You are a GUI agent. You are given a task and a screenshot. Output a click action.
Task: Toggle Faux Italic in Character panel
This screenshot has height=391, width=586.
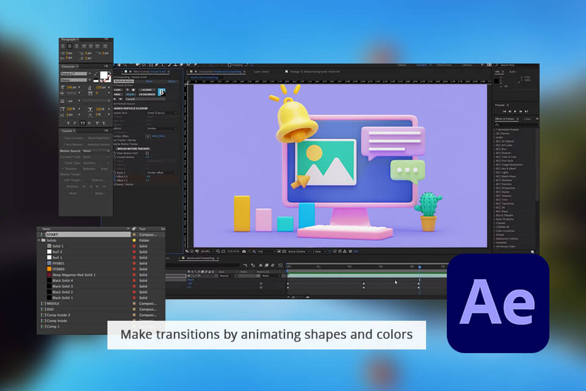point(74,123)
